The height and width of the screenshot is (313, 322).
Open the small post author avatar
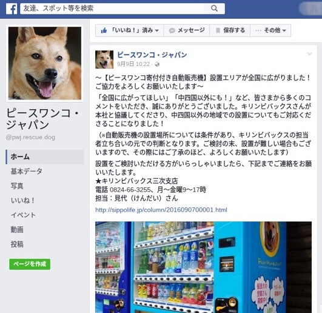(104, 59)
